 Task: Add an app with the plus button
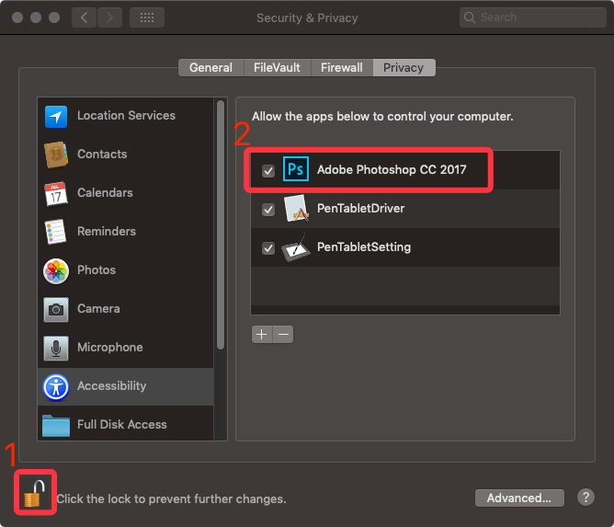tap(262, 335)
